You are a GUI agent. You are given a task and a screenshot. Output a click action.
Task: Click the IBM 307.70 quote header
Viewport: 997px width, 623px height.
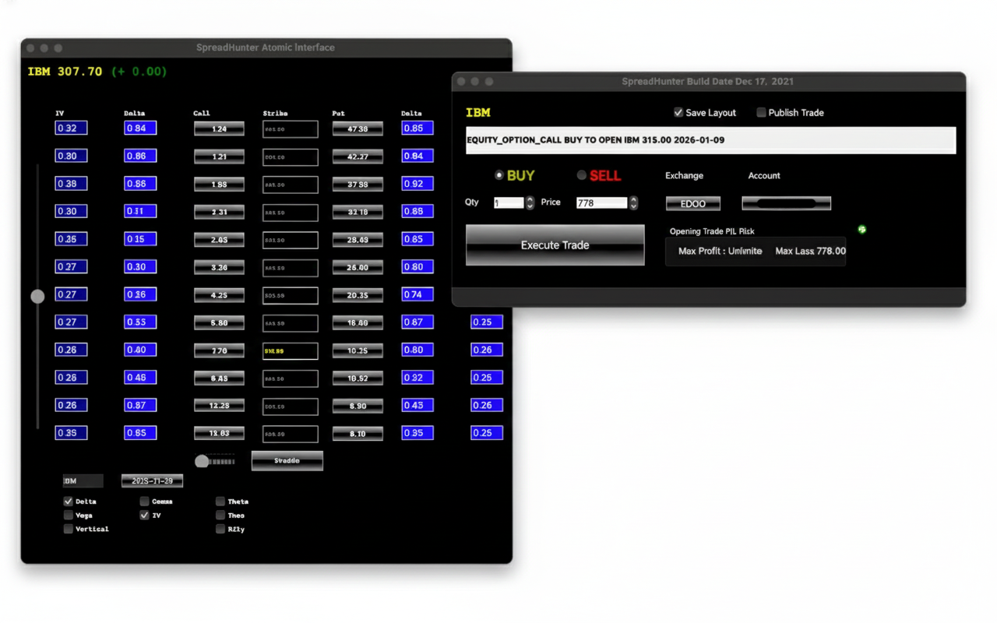pos(97,72)
